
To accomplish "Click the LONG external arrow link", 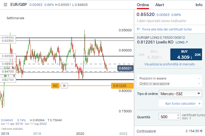I will pyautogui.click(x=186, y=42).
